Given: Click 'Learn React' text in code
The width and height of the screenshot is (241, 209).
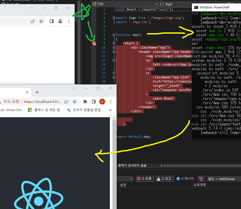Looking at the screenshot, I should [163, 98].
